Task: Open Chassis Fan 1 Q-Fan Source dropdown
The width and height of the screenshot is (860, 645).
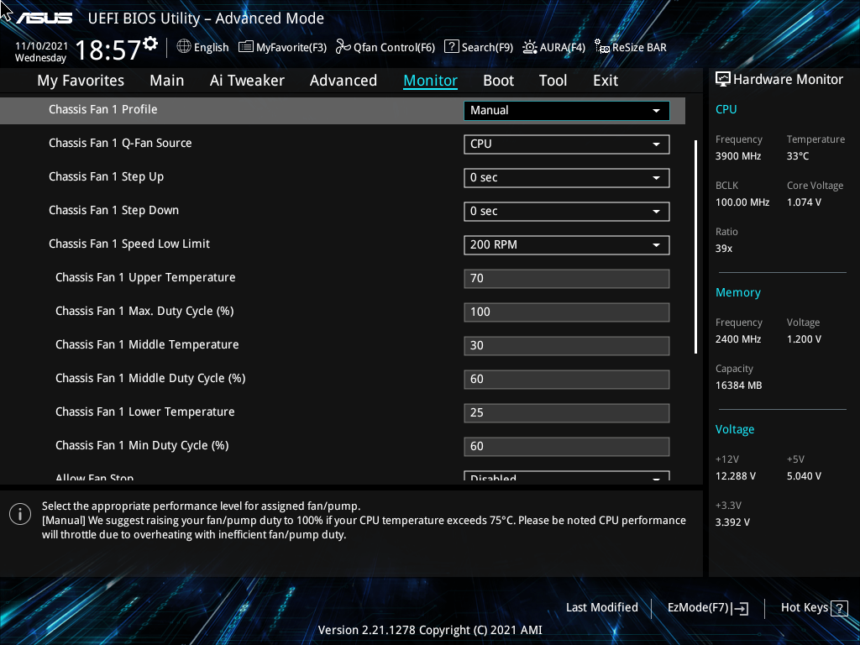Action: click(567, 144)
